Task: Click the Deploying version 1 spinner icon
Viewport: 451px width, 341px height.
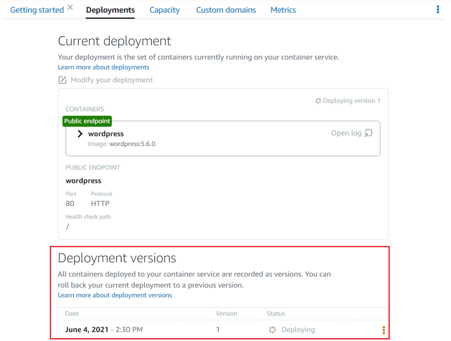Action: [318, 100]
